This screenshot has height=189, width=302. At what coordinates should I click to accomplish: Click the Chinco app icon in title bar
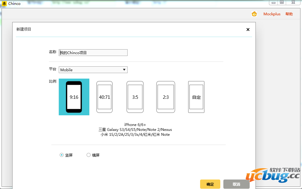[x=4, y=3]
